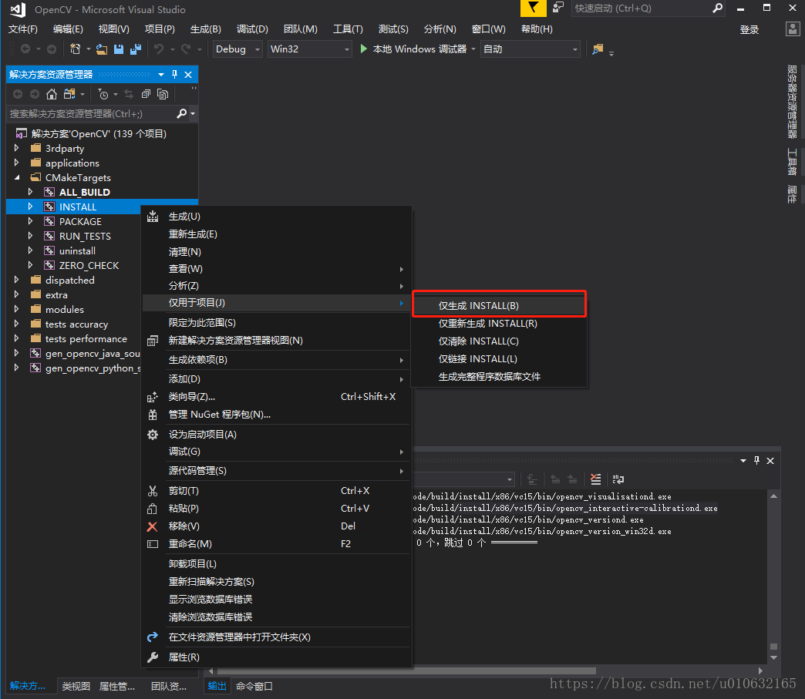Open the 工具(T) menu
805x699 pixels.
[x=348, y=29]
